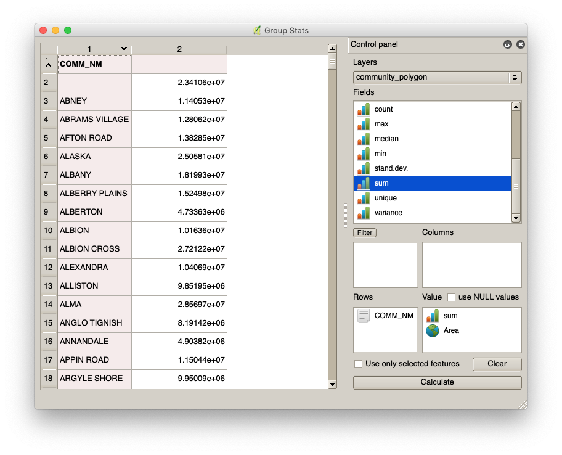Select the ALBANY cell
Image resolution: width=562 pixels, height=455 pixels.
point(95,175)
